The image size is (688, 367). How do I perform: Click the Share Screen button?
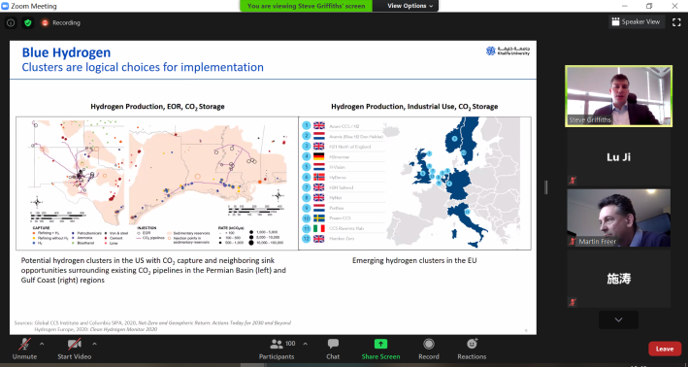pyautogui.click(x=380, y=349)
